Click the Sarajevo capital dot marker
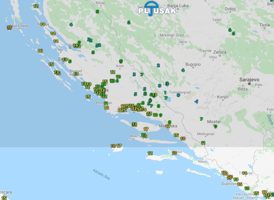This screenshot has height=200, width=274. coord(249,84)
